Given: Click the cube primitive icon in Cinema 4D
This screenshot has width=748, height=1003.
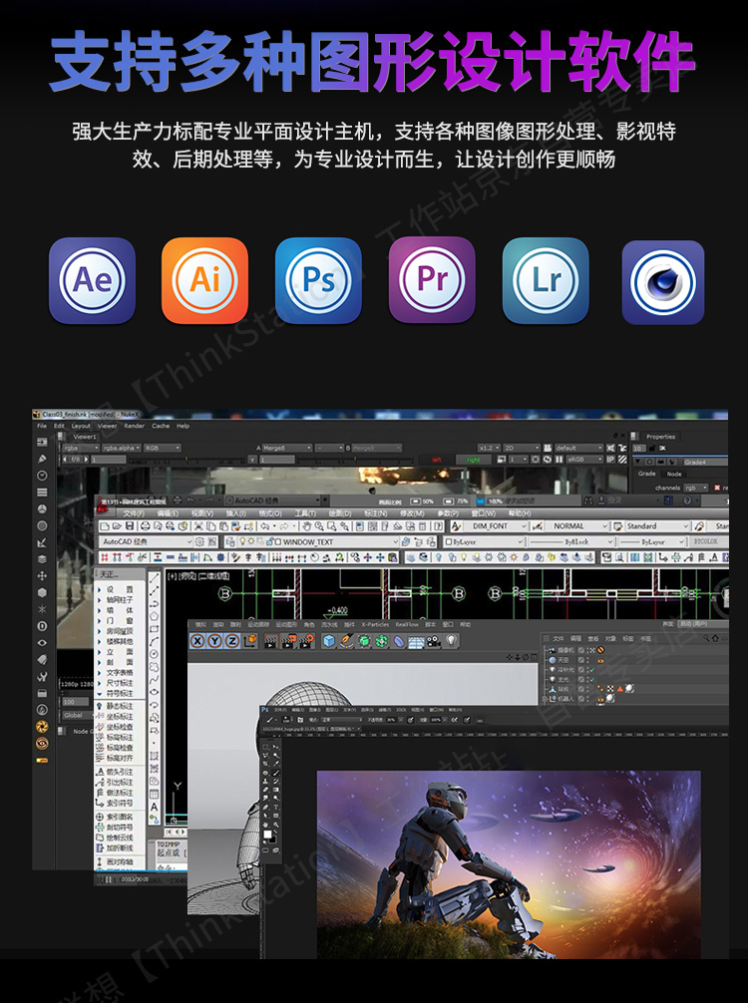Looking at the screenshot, I should tap(329, 641).
